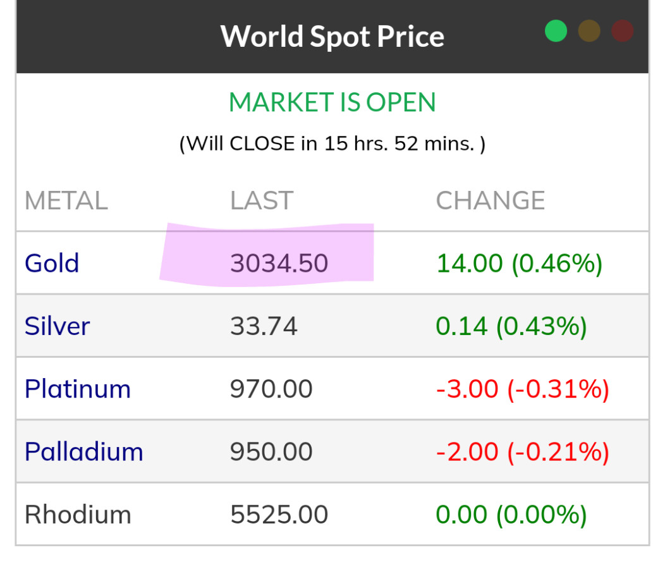The image size is (665, 569).
Task: Click the highlighted Gold price 3034.50
Action: coord(279,263)
